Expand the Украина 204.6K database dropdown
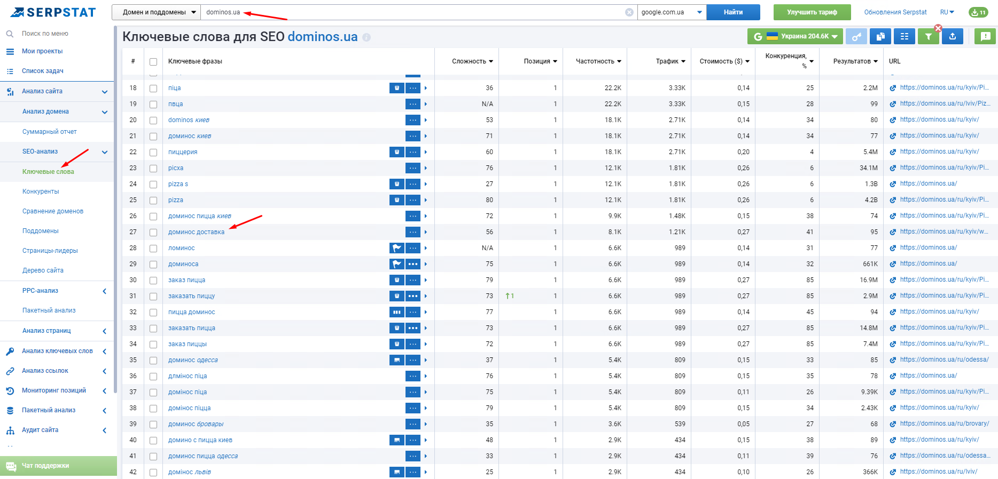 [x=795, y=36]
